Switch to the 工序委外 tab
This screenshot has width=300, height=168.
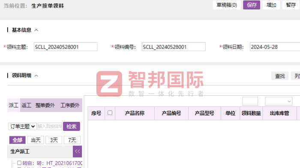[x=70, y=105]
